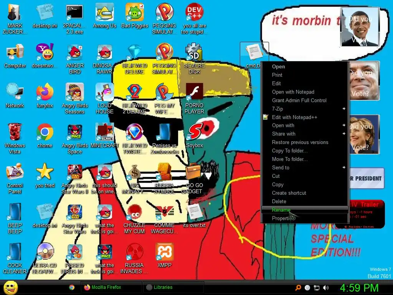Viewport: 393px width, 295px height.
Task: Click the FOR PRESIDENT gadget banner
Action: click(367, 178)
